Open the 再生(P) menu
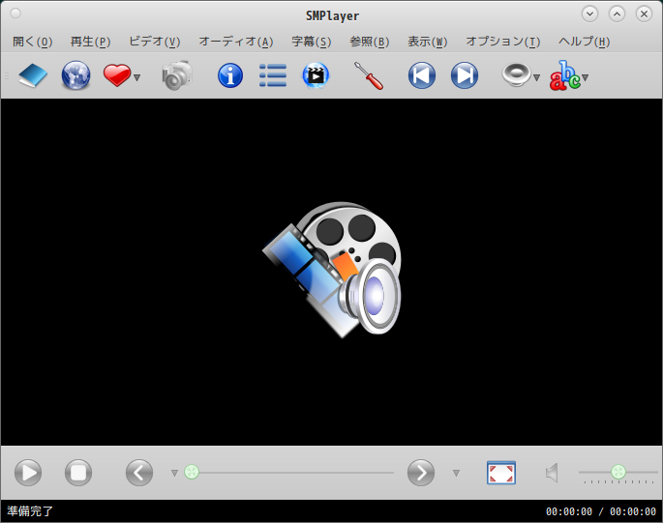 click(90, 42)
